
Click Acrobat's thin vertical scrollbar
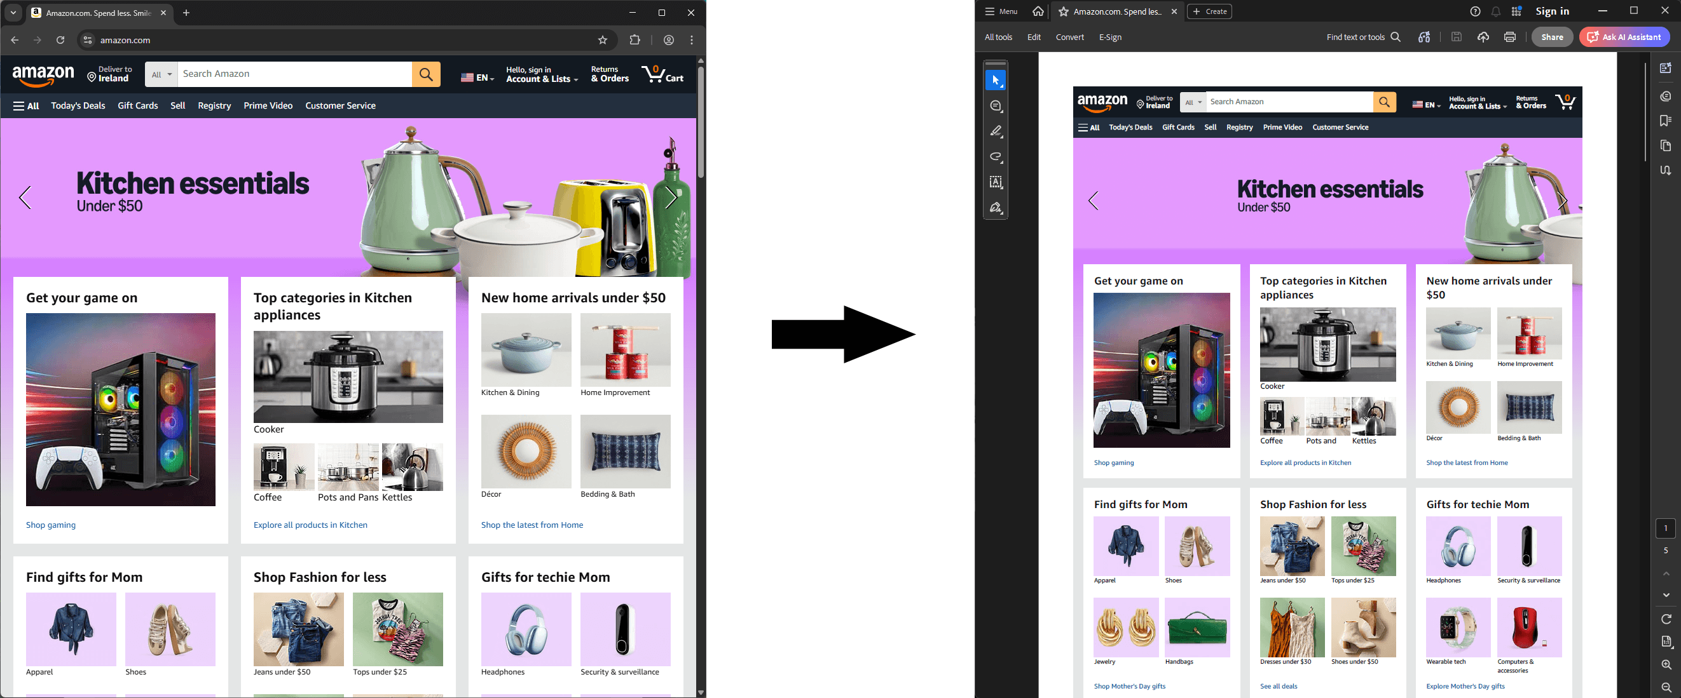1645,112
